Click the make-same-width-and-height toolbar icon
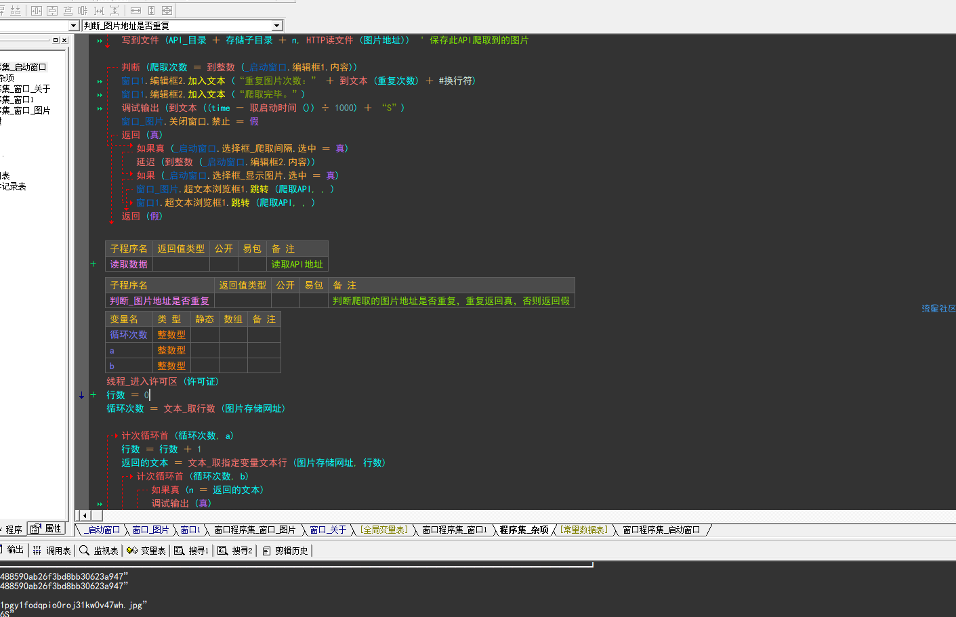The width and height of the screenshot is (956, 617). click(x=167, y=11)
